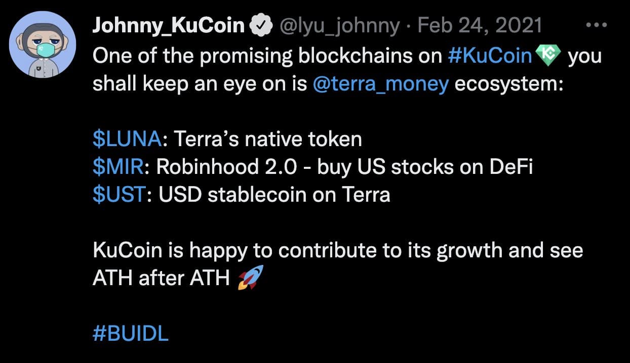Open the $UST cashtag
The height and width of the screenshot is (363, 630).
tap(119, 195)
